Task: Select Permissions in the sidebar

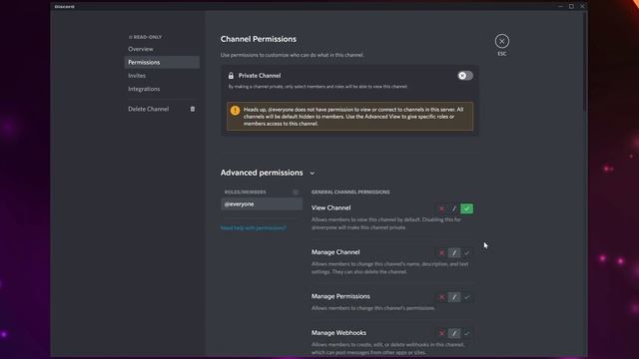Action: (x=162, y=62)
